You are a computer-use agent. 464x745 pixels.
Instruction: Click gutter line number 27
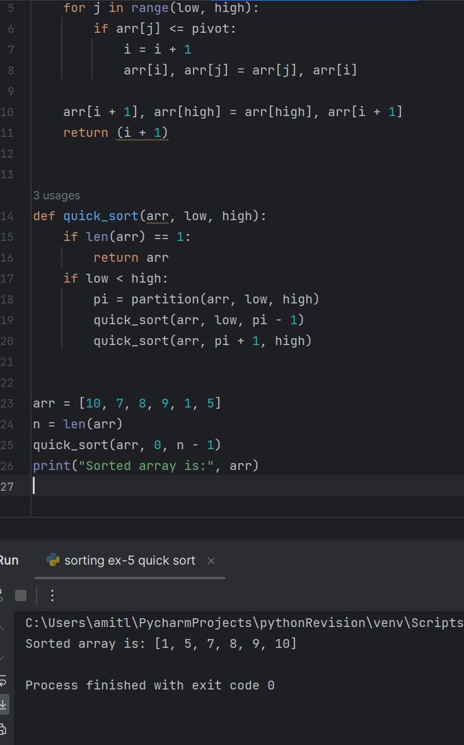tap(7, 487)
